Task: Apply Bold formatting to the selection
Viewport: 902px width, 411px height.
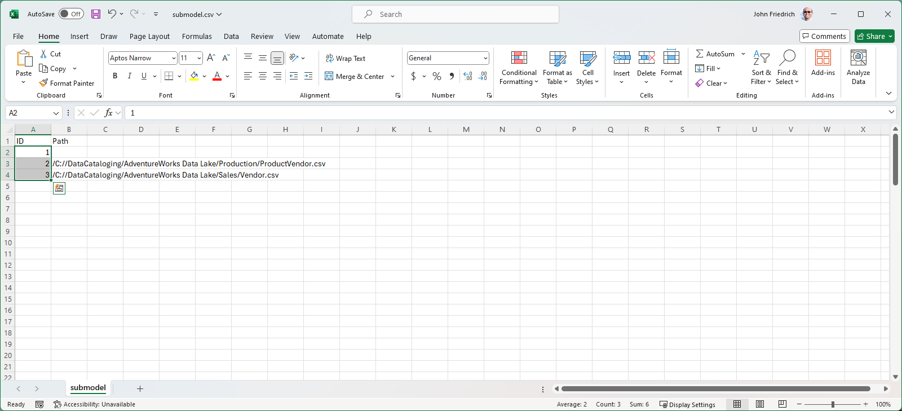Action: click(x=115, y=76)
